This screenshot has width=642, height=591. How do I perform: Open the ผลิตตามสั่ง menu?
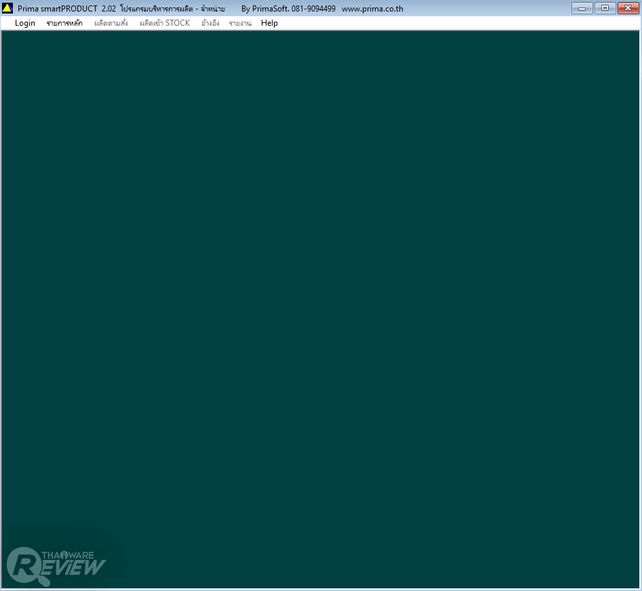click(111, 23)
